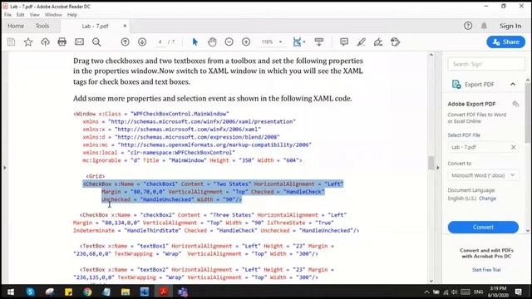Click the copy icon beside Adobe Export PDF
Viewport: 532px width, 299px height.
tap(515, 104)
